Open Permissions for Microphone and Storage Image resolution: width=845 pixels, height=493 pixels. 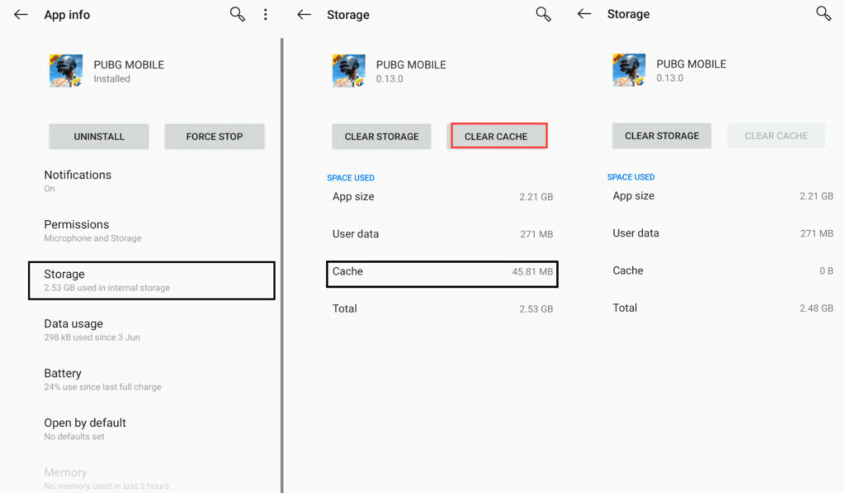(x=92, y=230)
